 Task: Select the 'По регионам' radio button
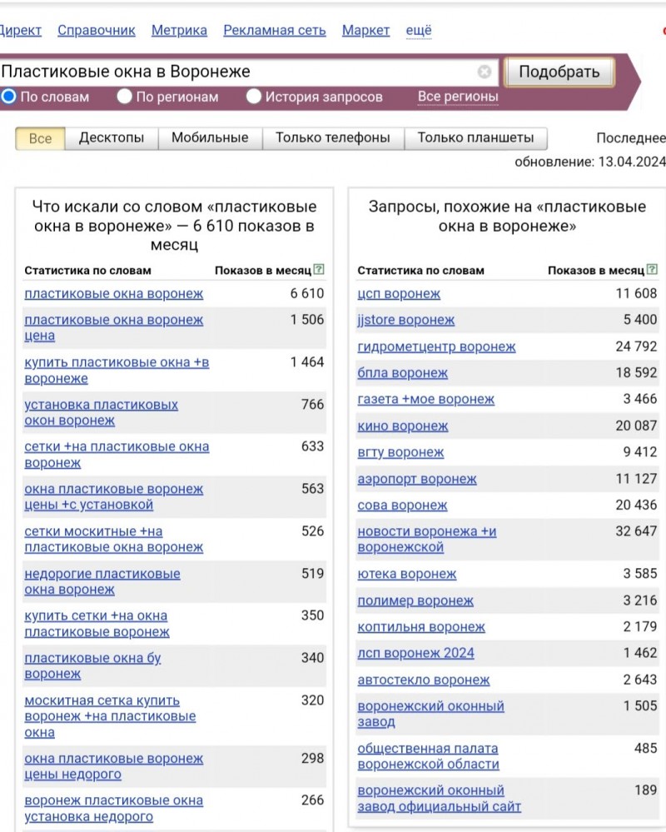point(124,97)
